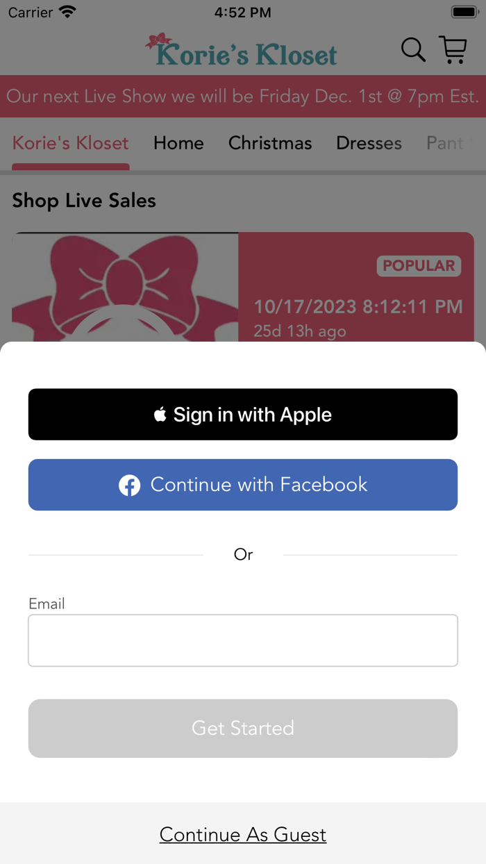Open search with the magnifying glass icon

point(413,50)
